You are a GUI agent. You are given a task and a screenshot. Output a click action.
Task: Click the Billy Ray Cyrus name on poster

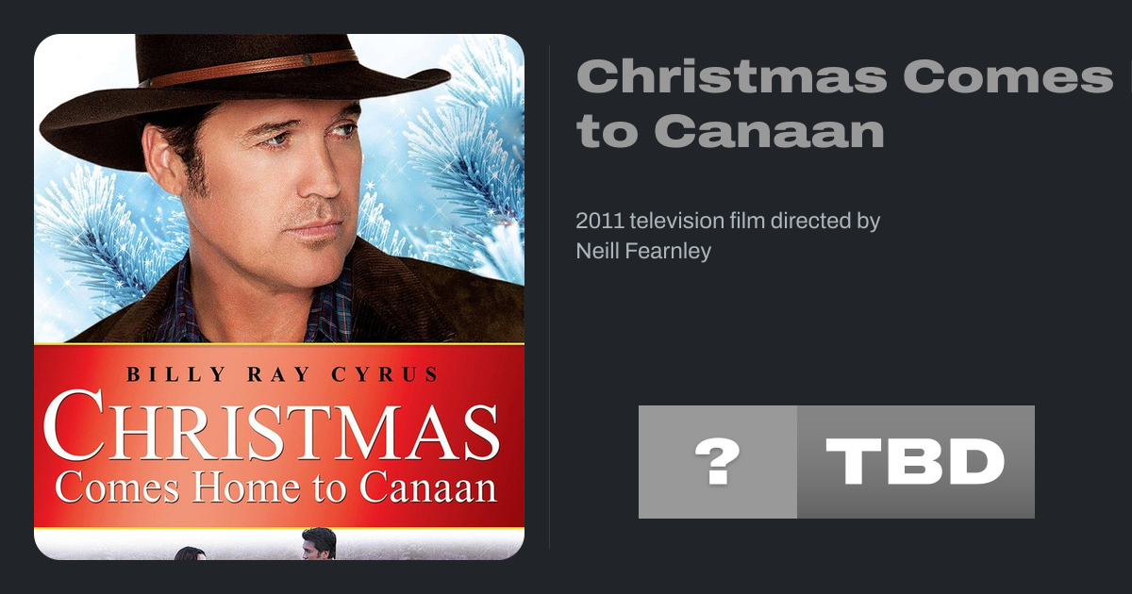282,374
